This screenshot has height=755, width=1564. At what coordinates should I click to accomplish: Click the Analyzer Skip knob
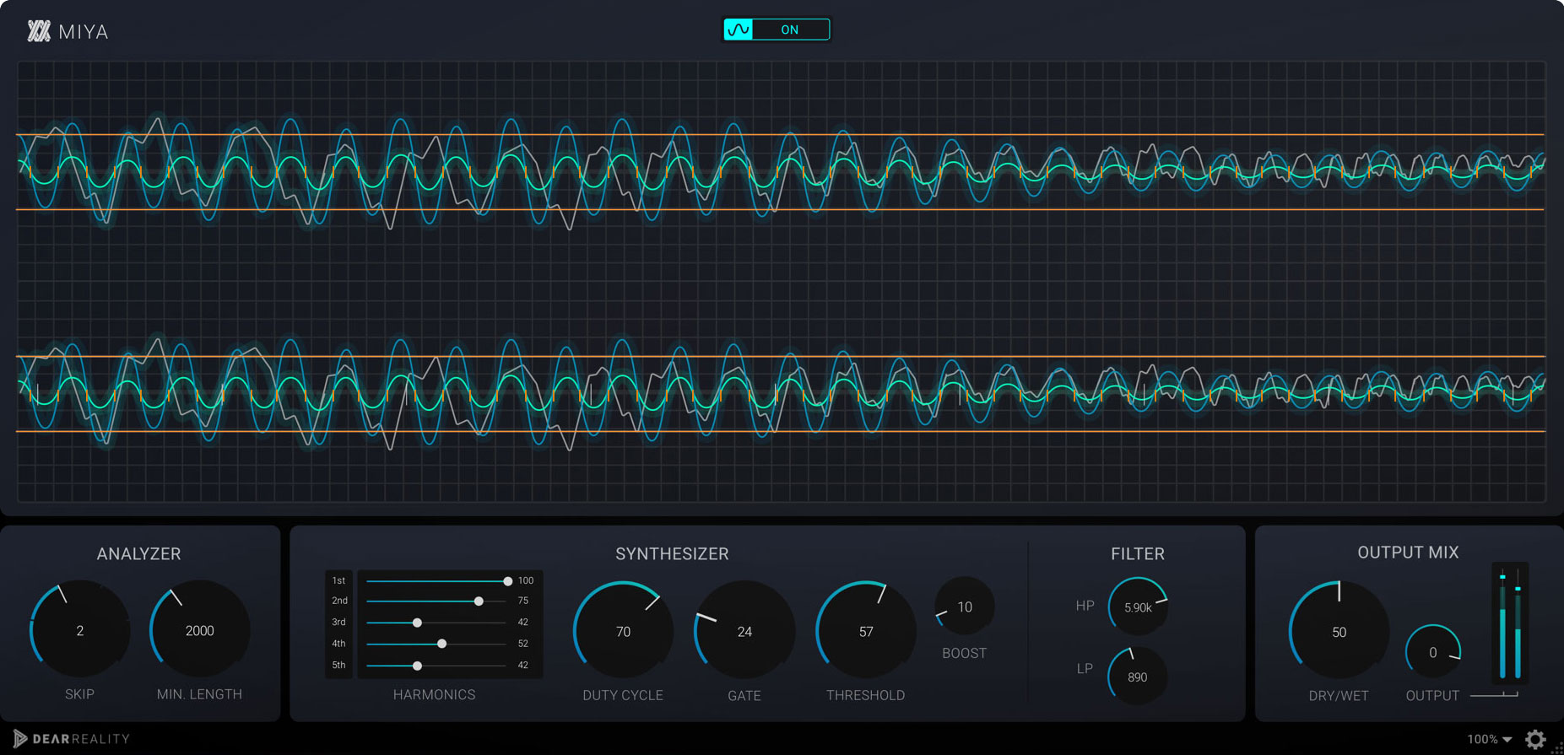[x=80, y=630]
